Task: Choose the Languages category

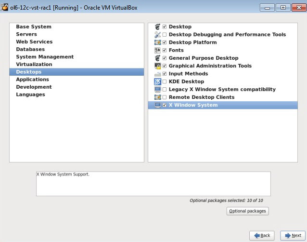Action: 77,94
